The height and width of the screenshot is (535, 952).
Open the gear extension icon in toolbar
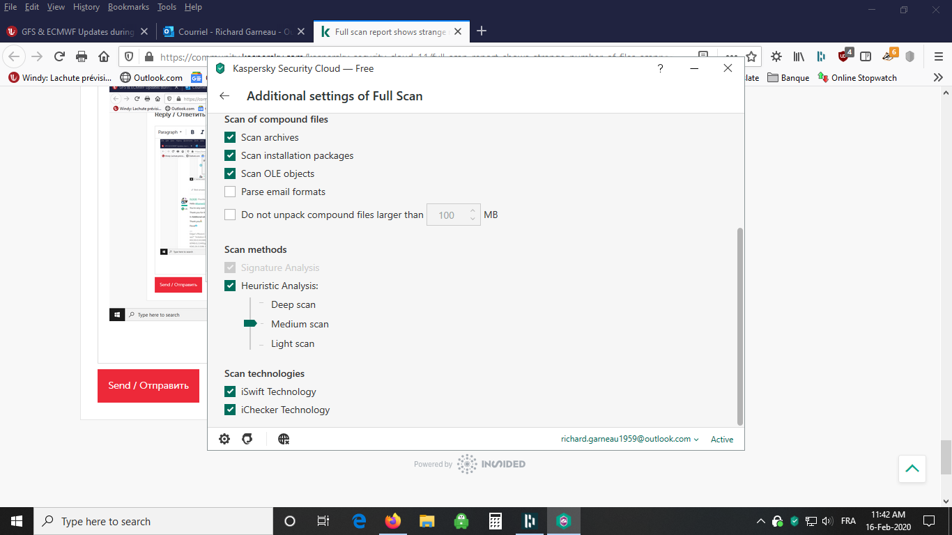[776, 56]
